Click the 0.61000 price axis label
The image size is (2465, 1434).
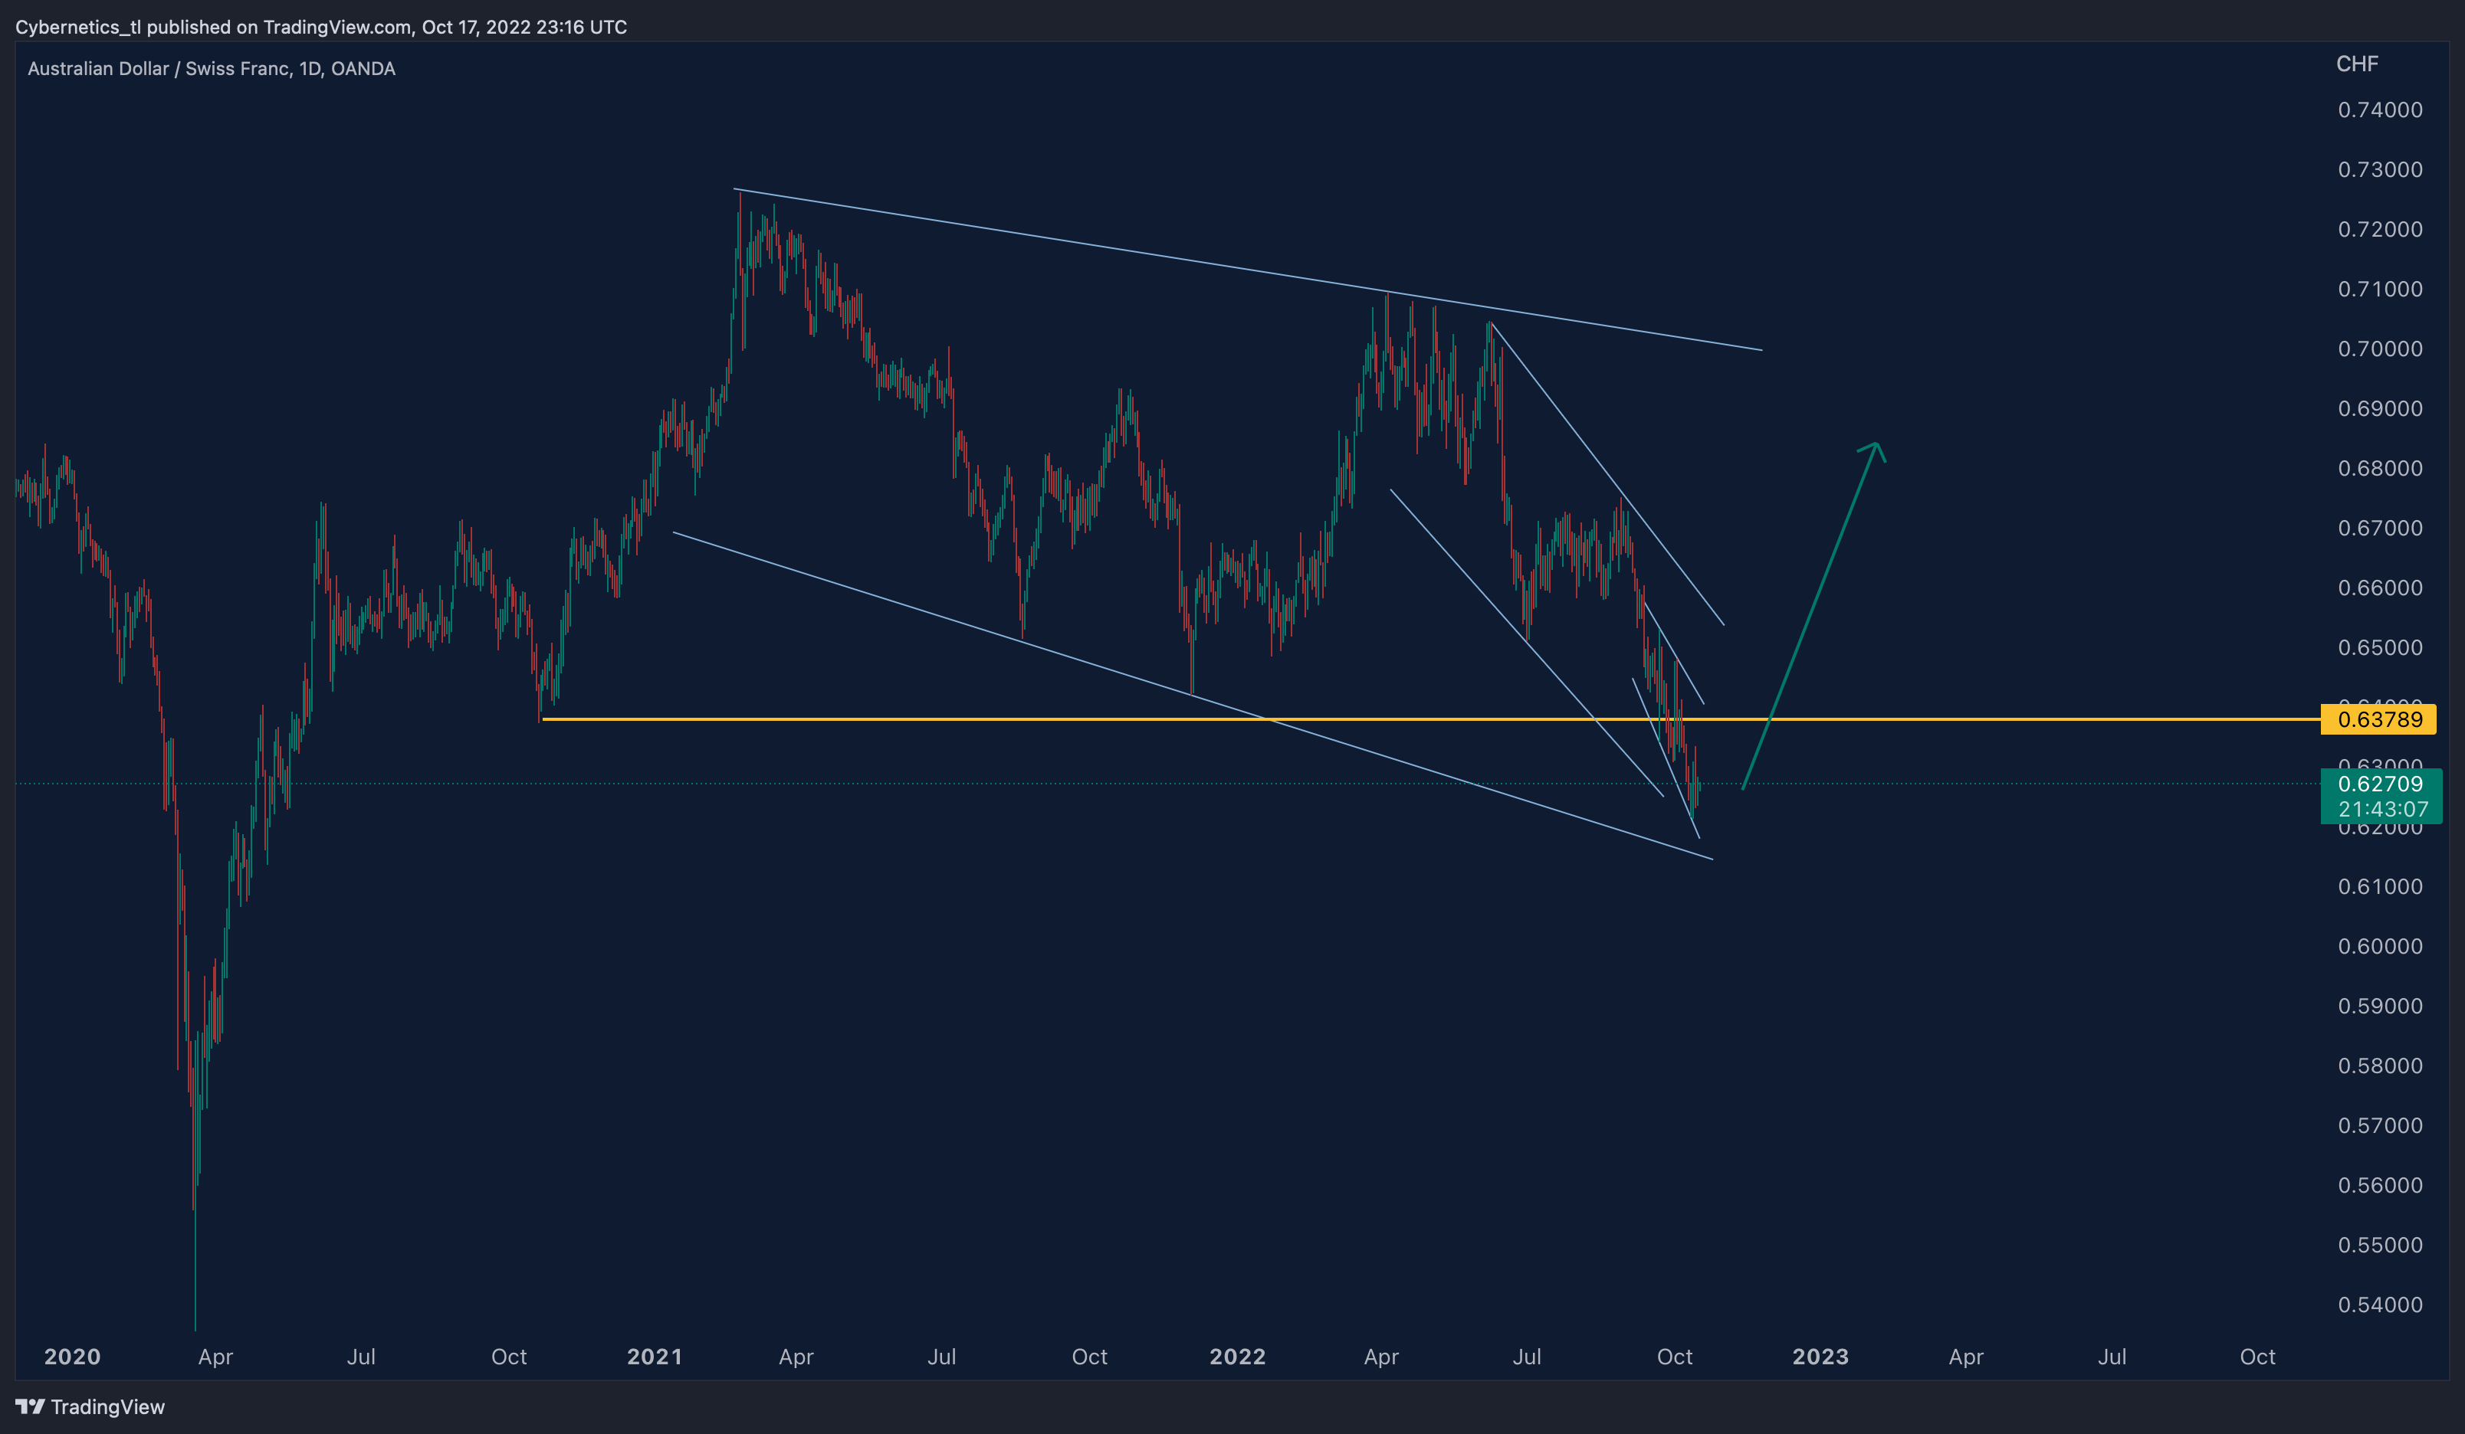tap(2380, 886)
